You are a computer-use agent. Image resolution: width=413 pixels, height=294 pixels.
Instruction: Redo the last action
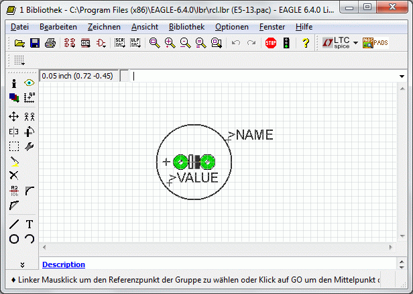pos(251,43)
